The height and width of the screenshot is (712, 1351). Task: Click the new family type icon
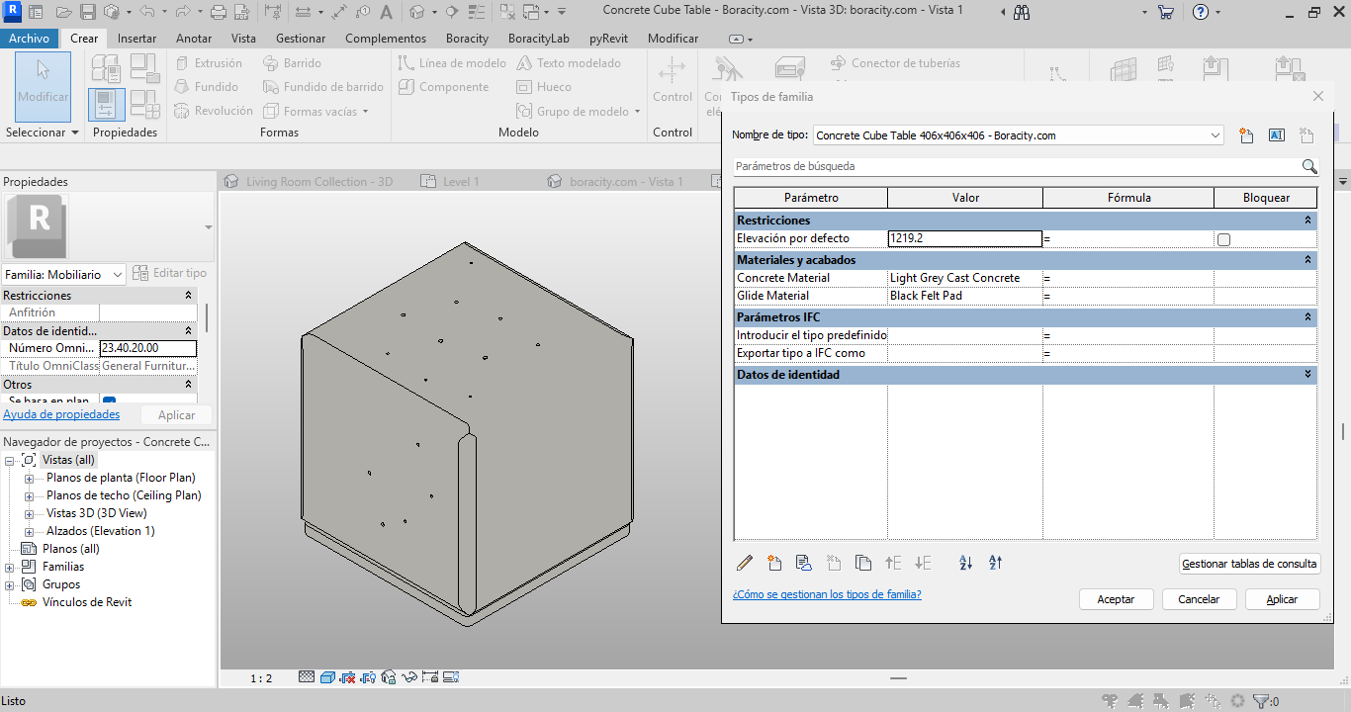[1246, 135]
